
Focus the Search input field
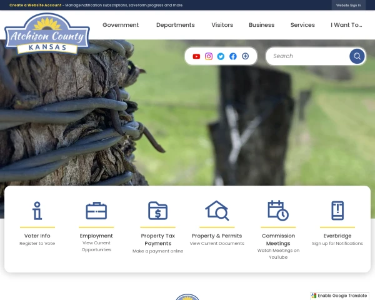tap(309, 56)
